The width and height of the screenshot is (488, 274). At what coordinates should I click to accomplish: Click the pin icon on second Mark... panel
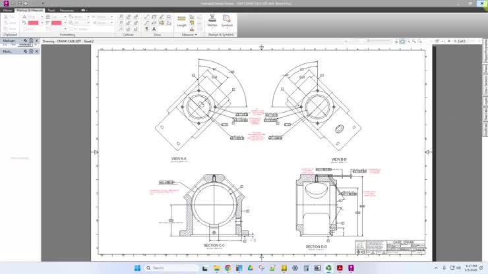tap(26, 51)
